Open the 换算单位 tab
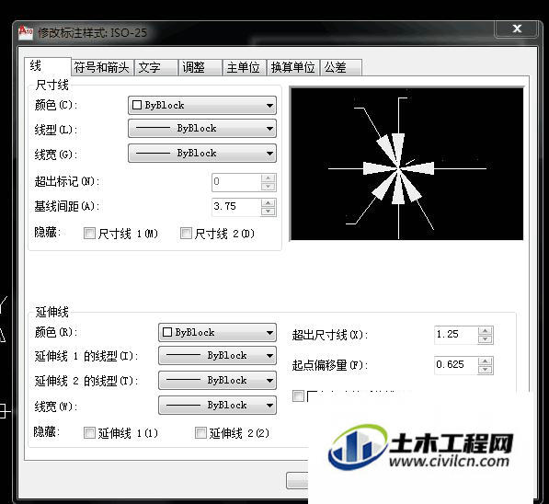549x504 pixels. [293, 67]
